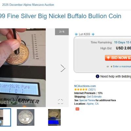Click the Alpine, CA location link
131x131 pixels.
click(92, 104)
